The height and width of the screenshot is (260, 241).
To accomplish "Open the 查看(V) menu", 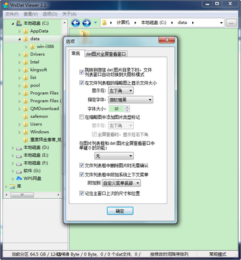I will tap(31, 14).
